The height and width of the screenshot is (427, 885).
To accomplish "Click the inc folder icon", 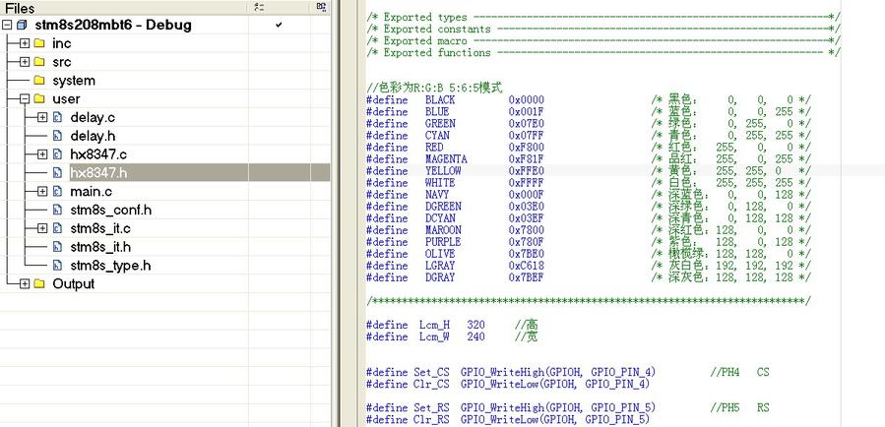I will click(x=39, y=43).
